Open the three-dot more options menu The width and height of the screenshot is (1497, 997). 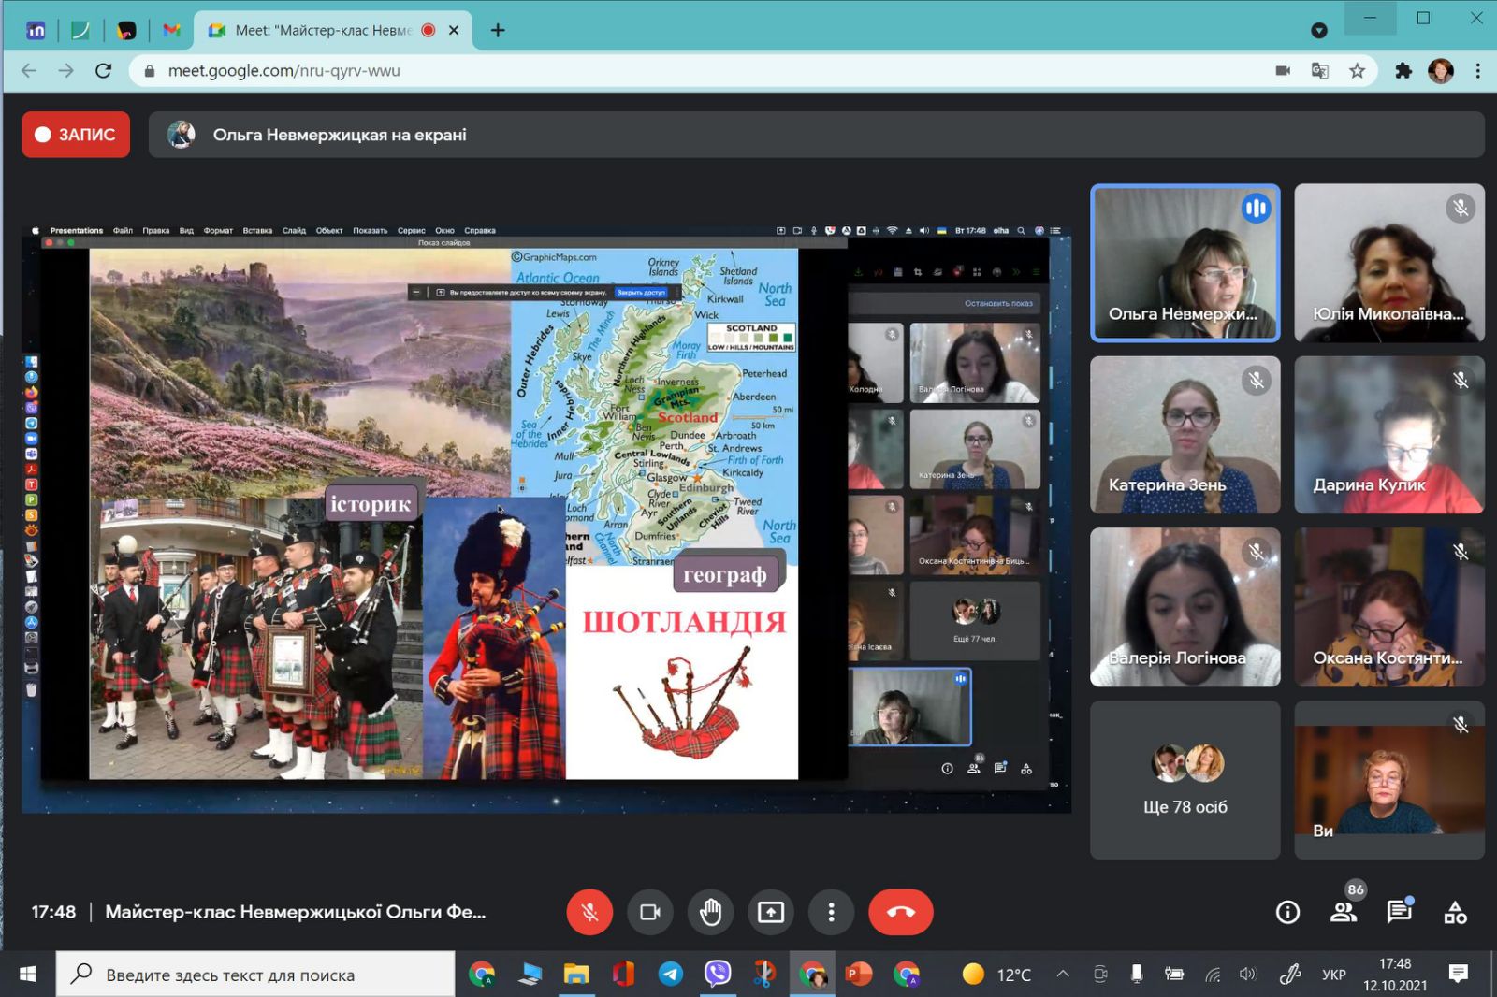coord(831,912)
